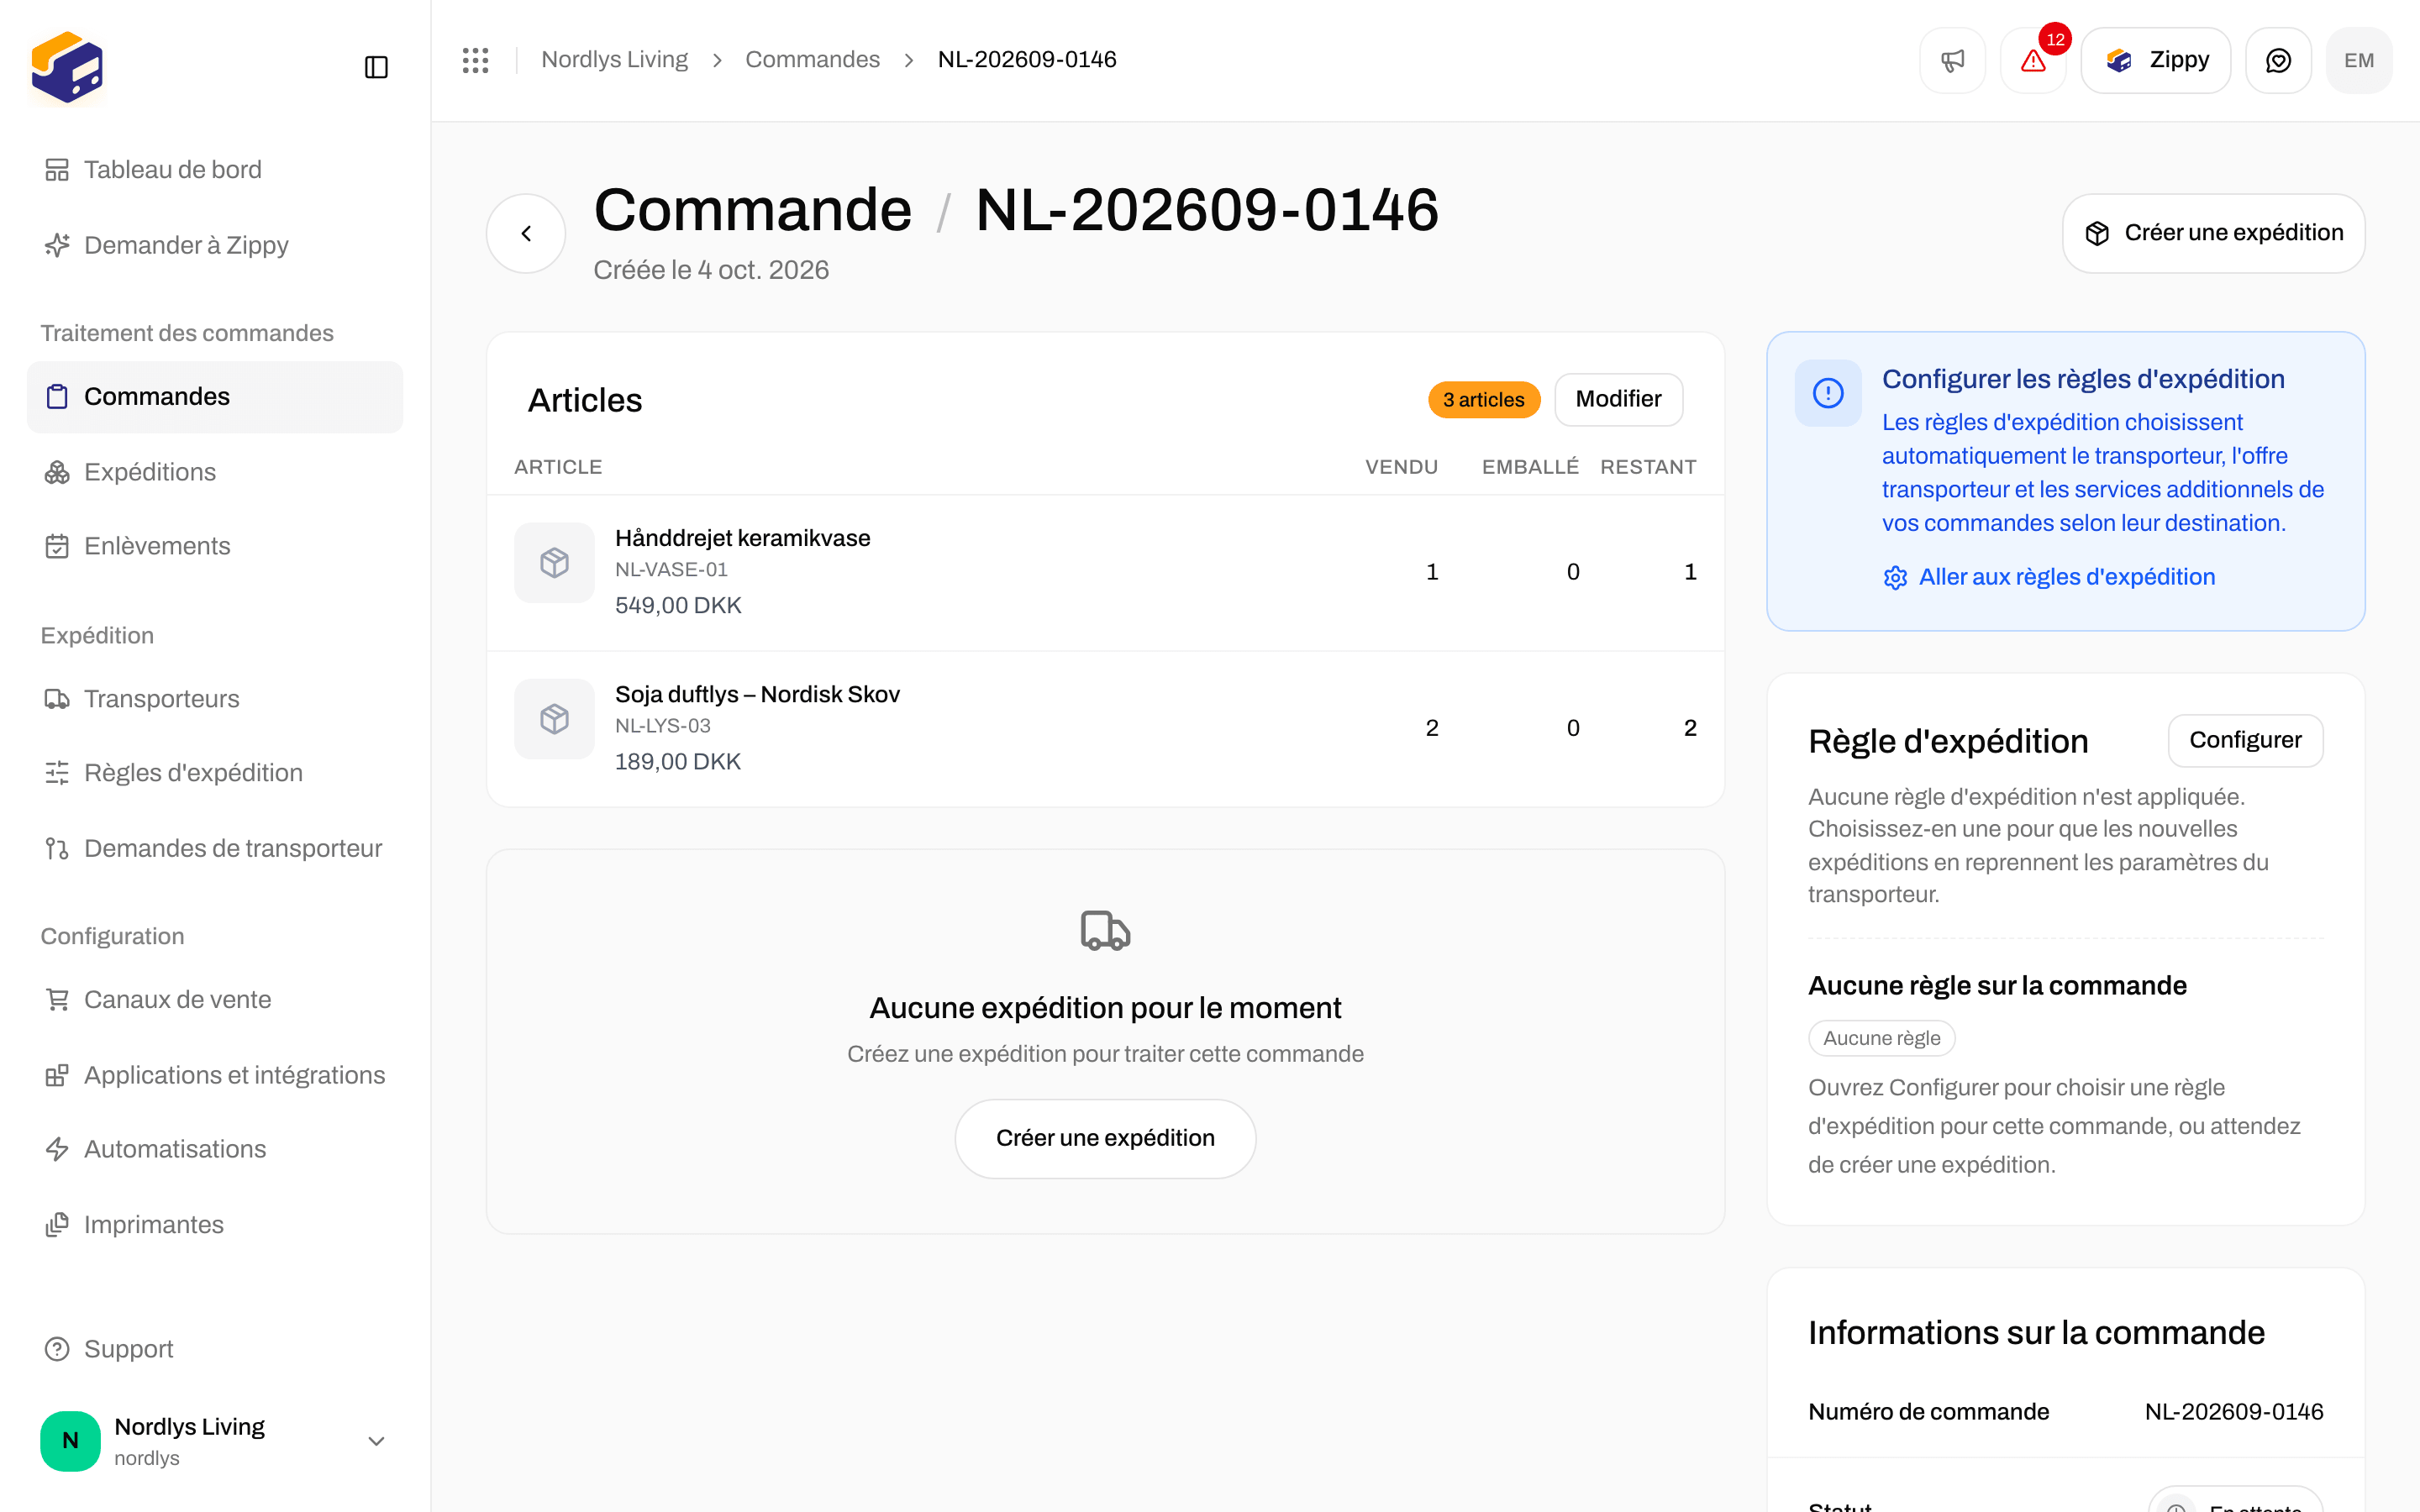The width and height of the screenshot is (2420, 1512).
Task: Click Configurer in the Règle d'expédition card
Action: coord(2245,740)
